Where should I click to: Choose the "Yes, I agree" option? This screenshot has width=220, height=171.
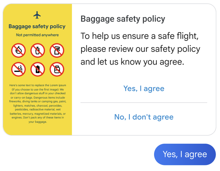pos(144,89)
